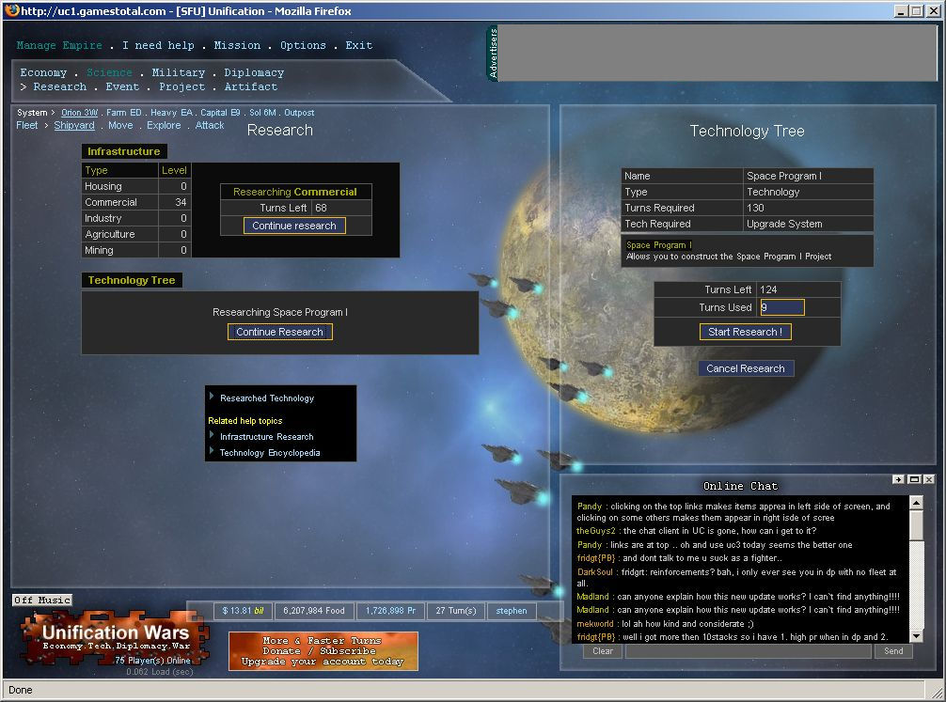Expand Researched Technology arrow
This screenshot has height=702, width=946.
tap(213, 398)
